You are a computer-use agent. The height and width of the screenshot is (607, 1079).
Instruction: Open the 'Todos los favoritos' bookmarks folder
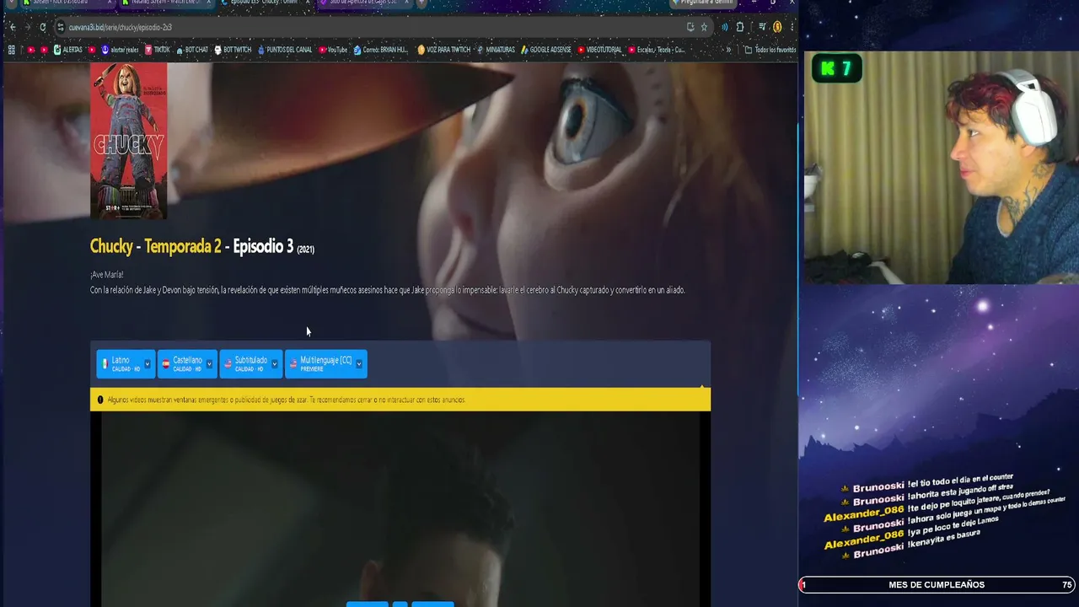tap(770, 50)
